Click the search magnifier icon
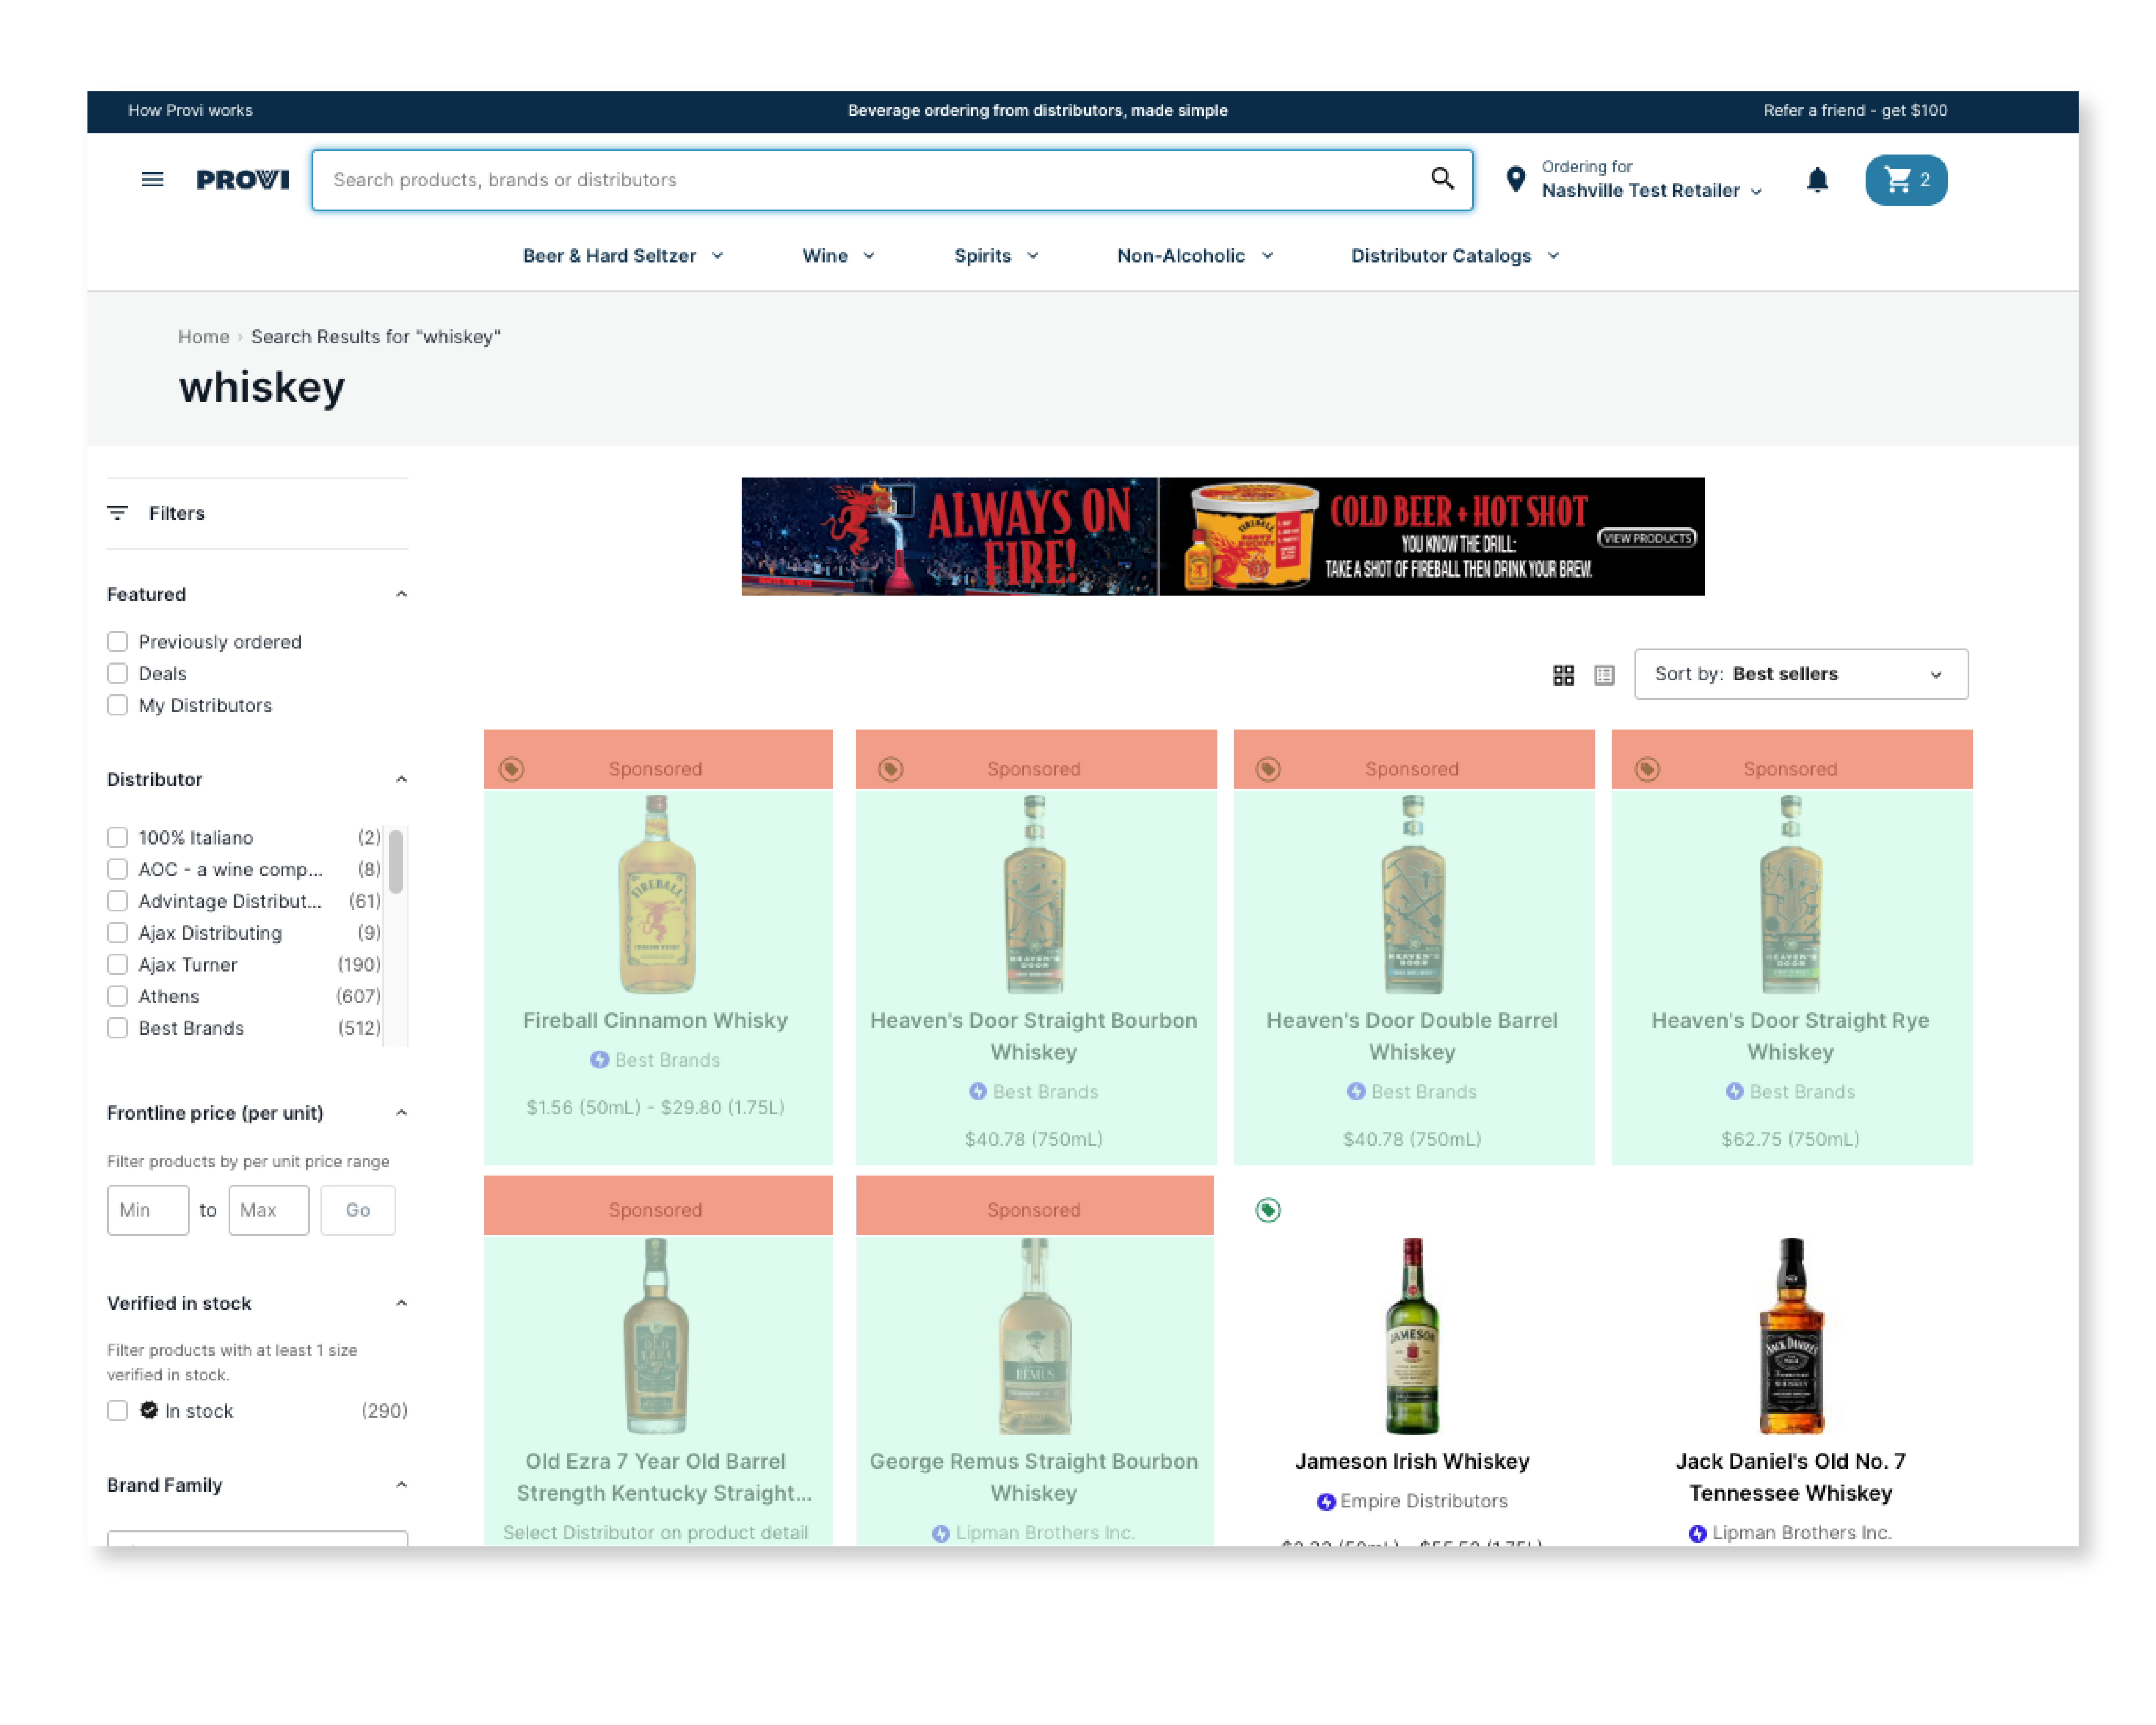The height and width of the screenshot is (1725, 2156). pyautogui.click(x=1441, y=179)
